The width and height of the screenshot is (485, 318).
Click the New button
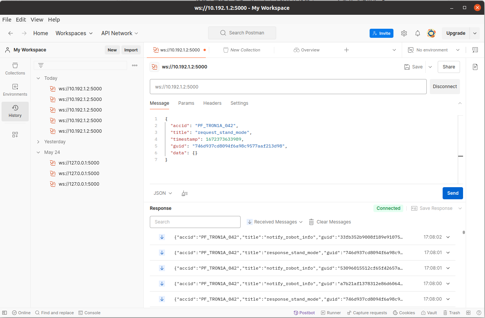tap(112, 50)
